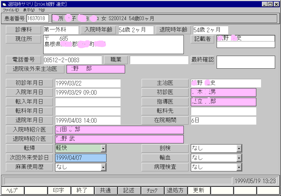Select the 次回外来受診日 date field
The height and width of the screenshot is (196, 281).
point(81,158)
